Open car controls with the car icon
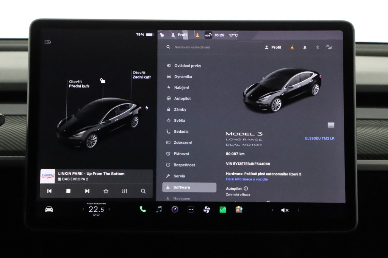This screenshot has width=388, height=258. coord(49,209)
